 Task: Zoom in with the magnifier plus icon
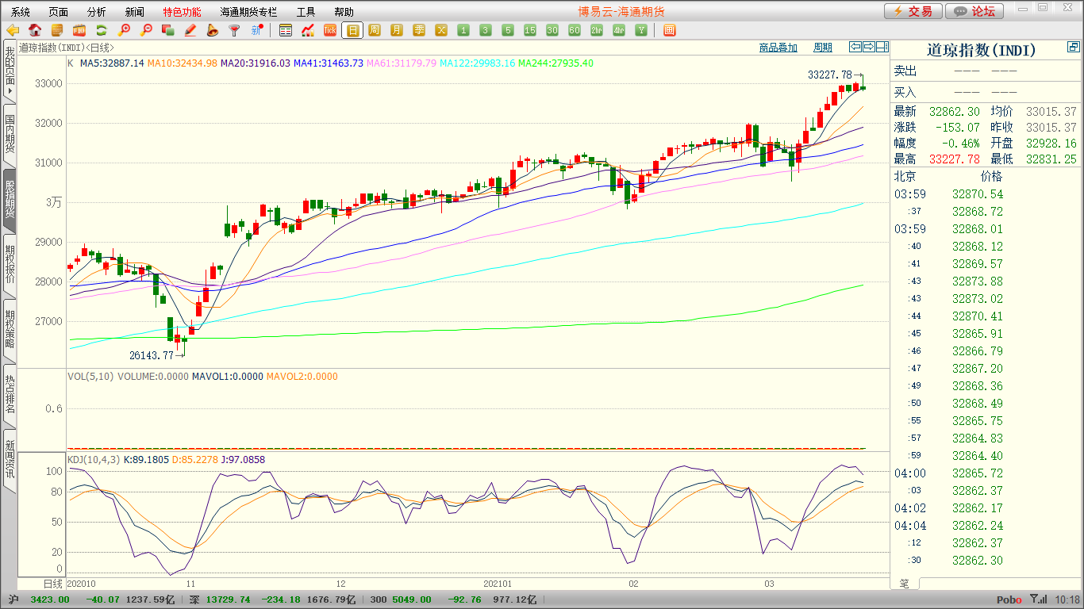tap(124, 30)
